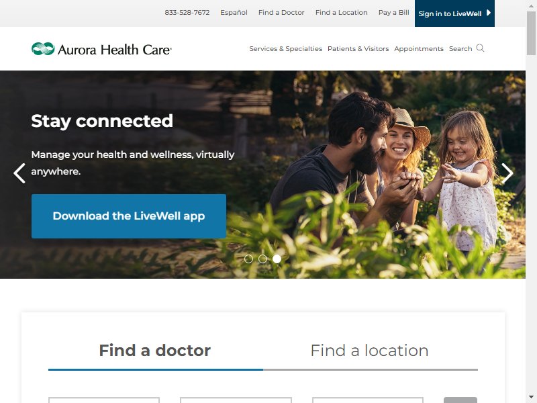Go to previous carousel slide arrow
Image resolution: width=537 pixels, height=403 pixels.
[x=19, y=173]
